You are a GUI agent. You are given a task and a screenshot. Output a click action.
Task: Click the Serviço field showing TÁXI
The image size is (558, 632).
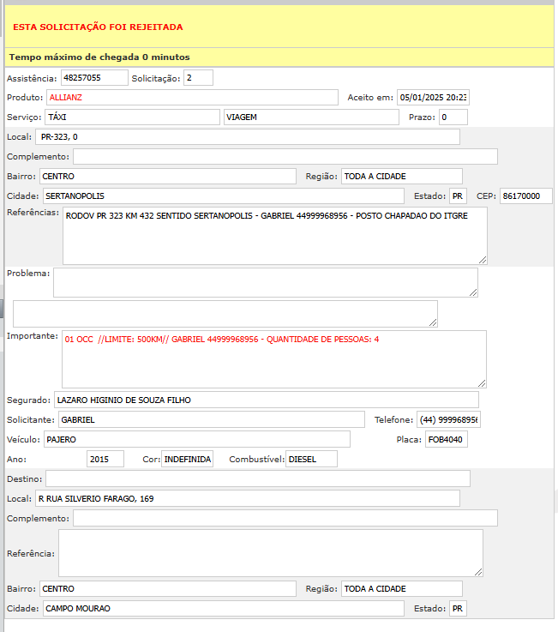click(131, 117)
